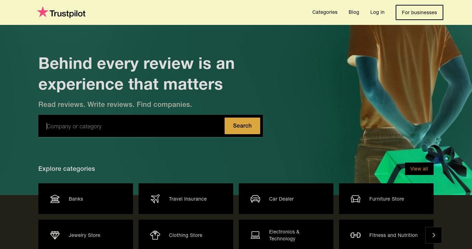Image resolution: width=472 pixels, height=249 pixels.
Task: Click the Trustpilot wordmark text
Action: tap(67, 13)
